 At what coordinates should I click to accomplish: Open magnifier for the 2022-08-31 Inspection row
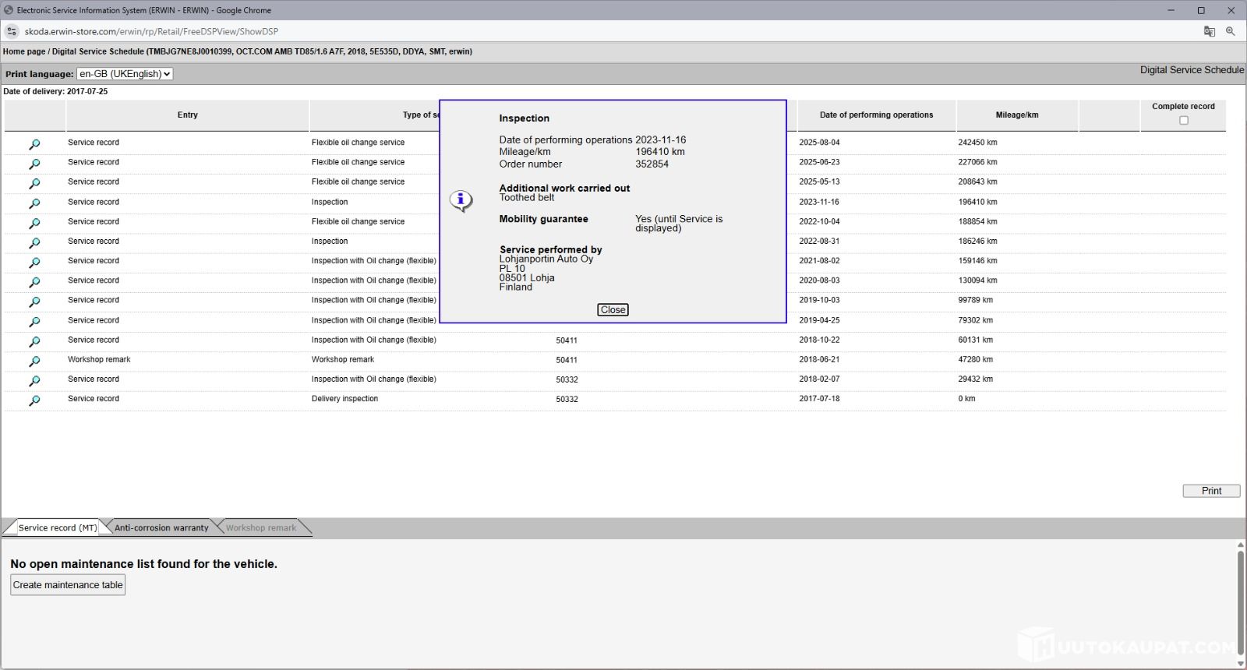(x=34, y=243)
